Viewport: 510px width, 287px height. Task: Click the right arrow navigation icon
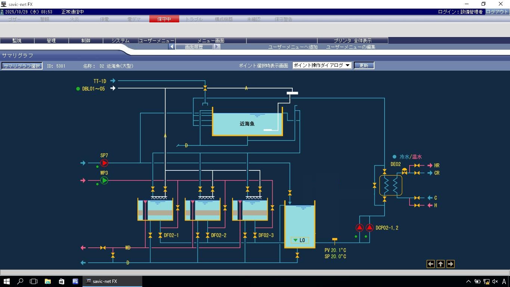450,264
